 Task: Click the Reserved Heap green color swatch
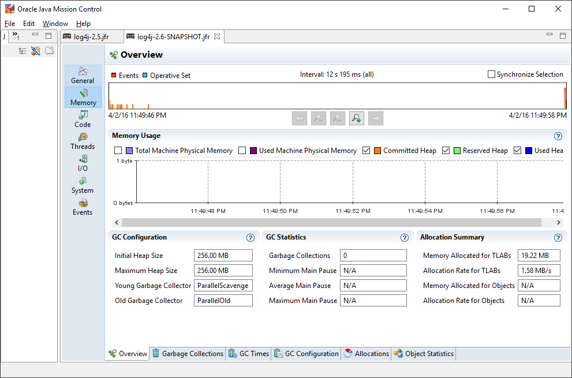(457, 151)
